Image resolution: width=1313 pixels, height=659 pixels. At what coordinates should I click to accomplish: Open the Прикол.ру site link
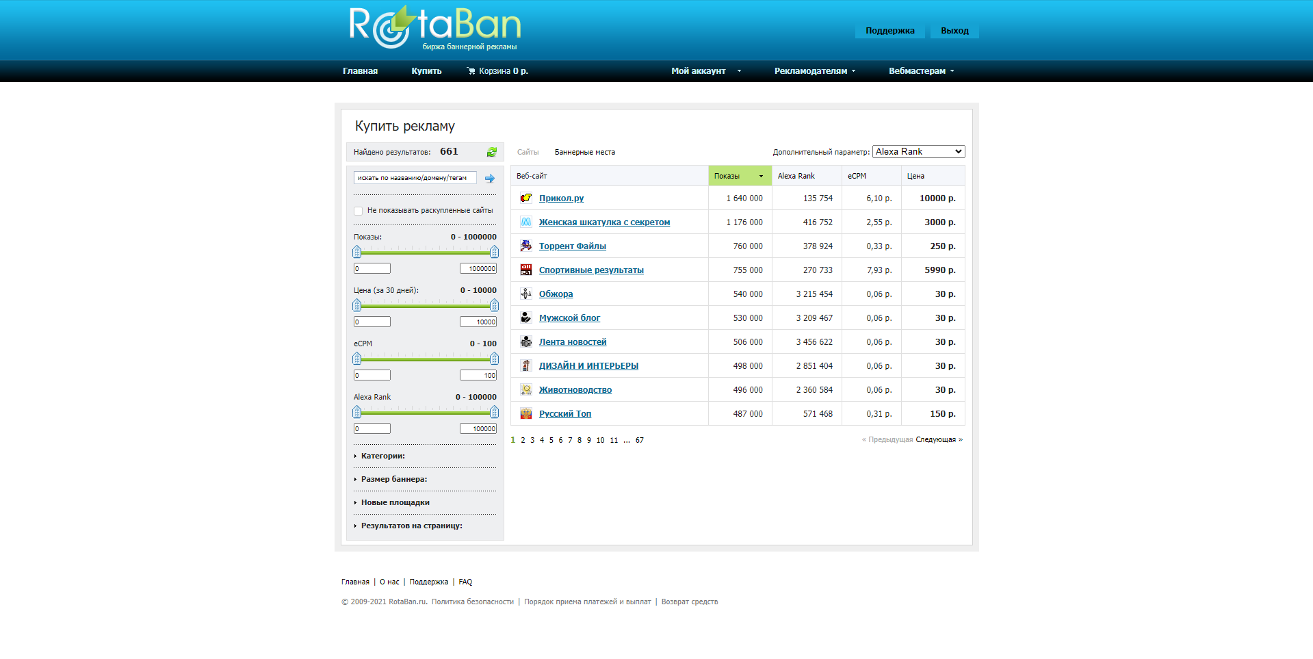pos(561,198)
